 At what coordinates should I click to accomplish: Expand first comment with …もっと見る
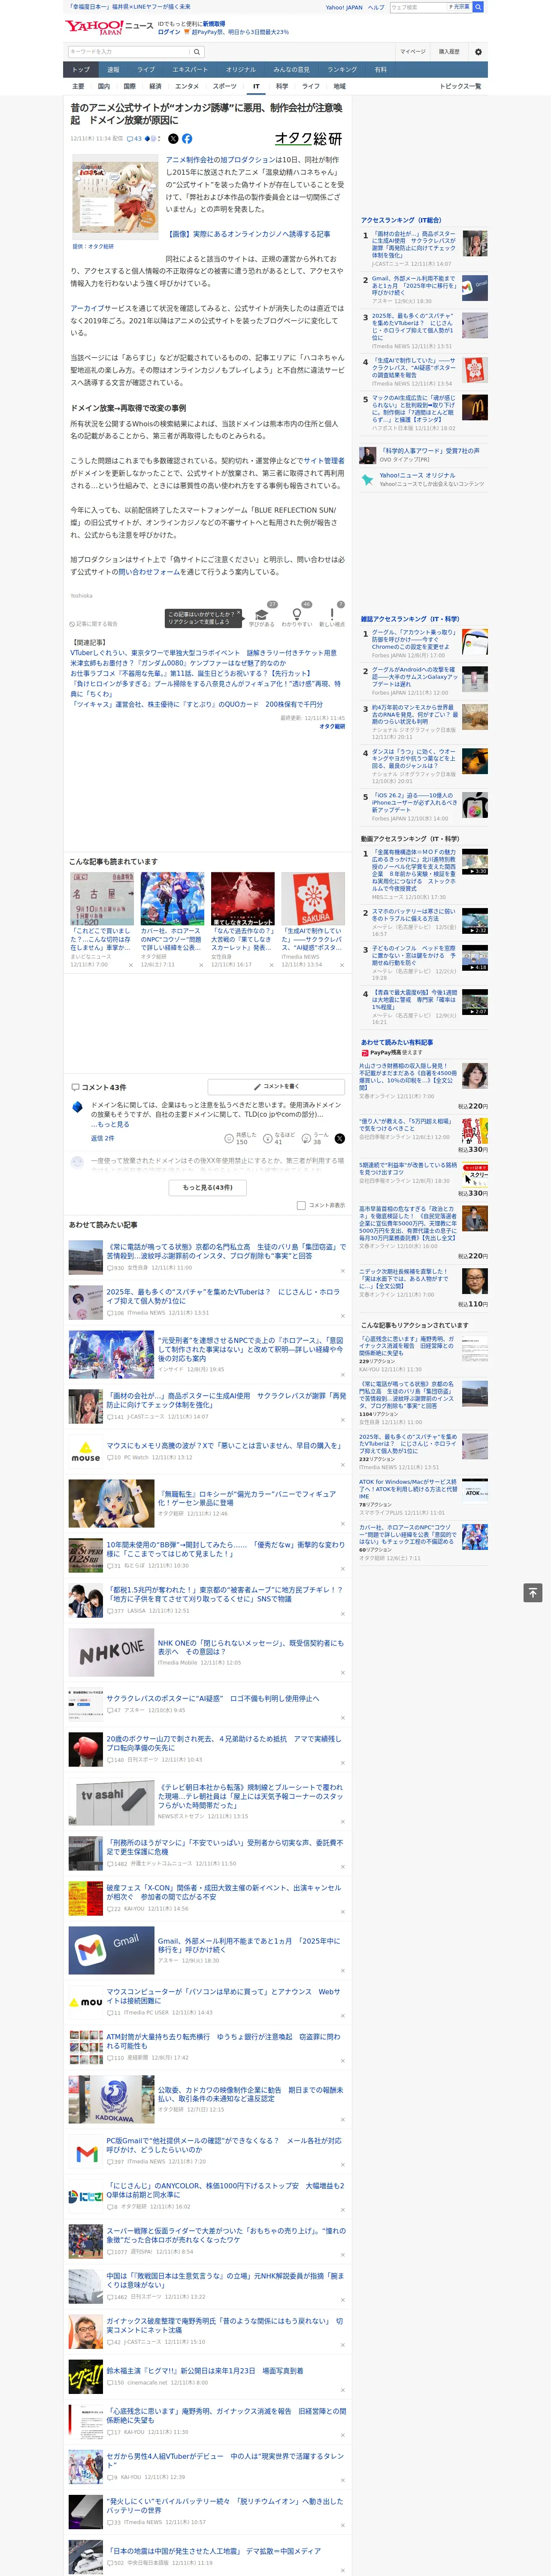click(x=110, y=1124)
